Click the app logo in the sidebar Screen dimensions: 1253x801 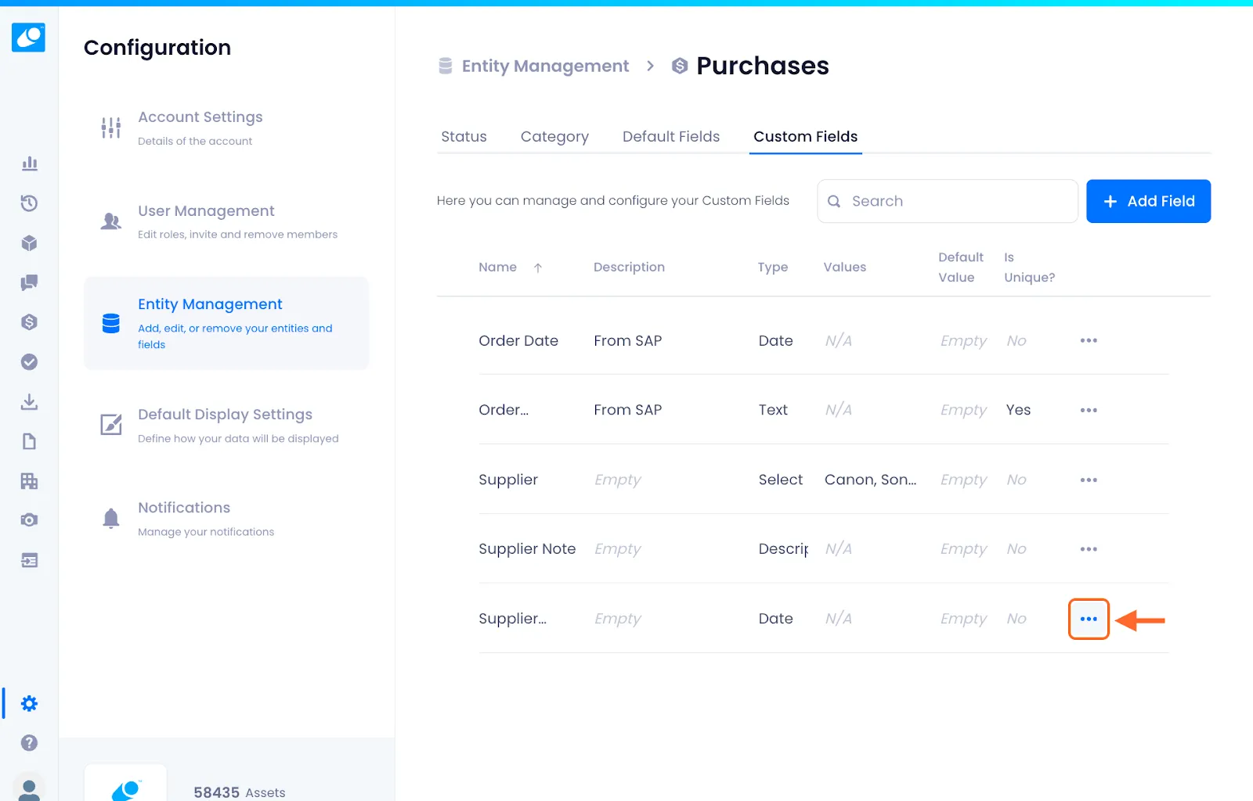click(x=28, y=37)
